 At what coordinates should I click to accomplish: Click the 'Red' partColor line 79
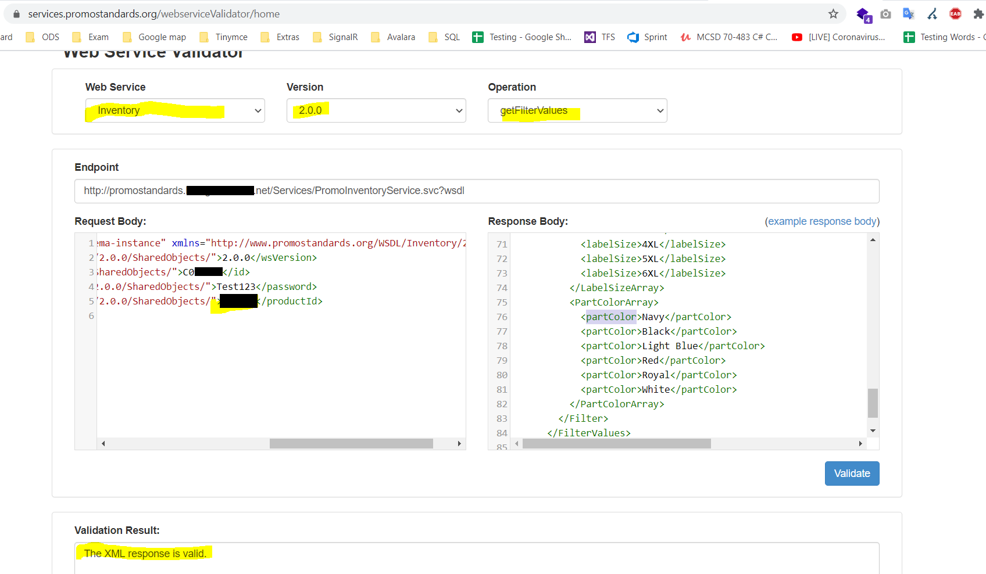(x=653, y=361)
